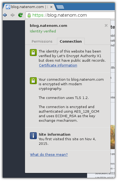
Task: Click the blog.natenom.com tab favicon
Action: (8, 7)
